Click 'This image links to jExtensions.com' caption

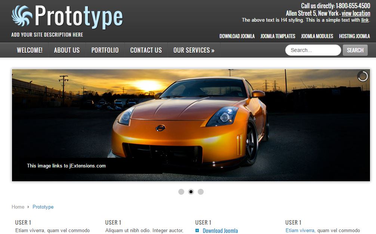(x=66, y=166)
